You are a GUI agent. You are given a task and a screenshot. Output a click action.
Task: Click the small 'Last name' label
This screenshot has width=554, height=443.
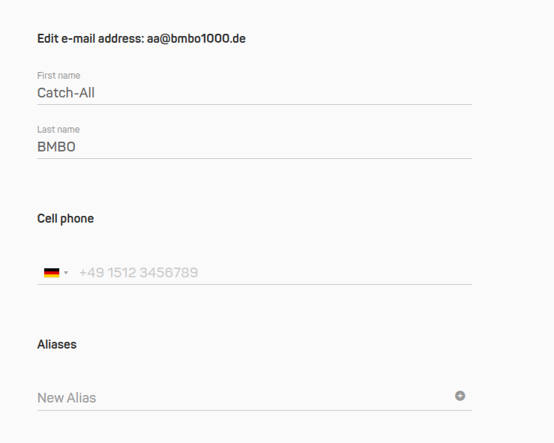[58, 130]
